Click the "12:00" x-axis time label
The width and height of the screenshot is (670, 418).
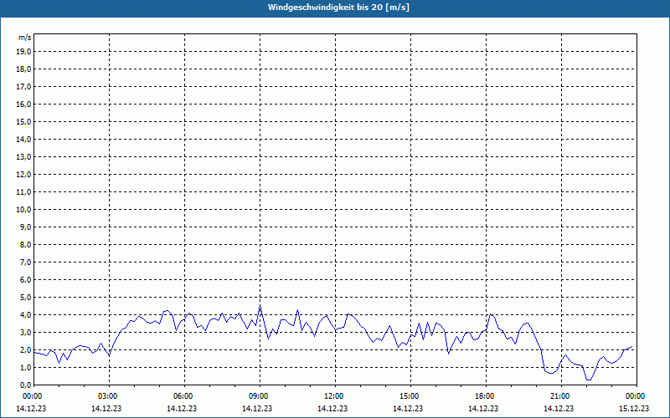coord(335,396)
